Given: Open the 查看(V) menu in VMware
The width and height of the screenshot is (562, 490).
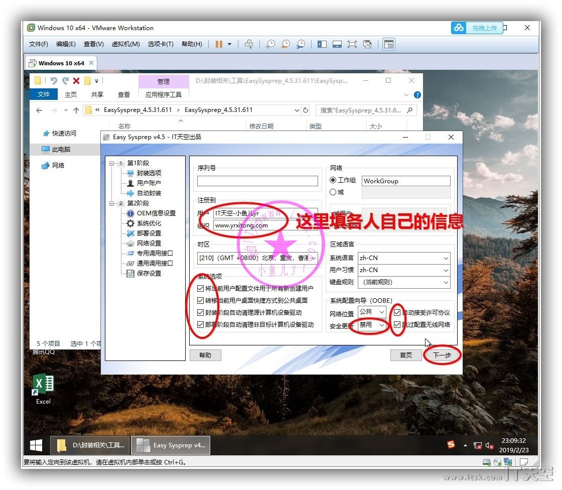Looking at the screenshot, I should [93, 44].
